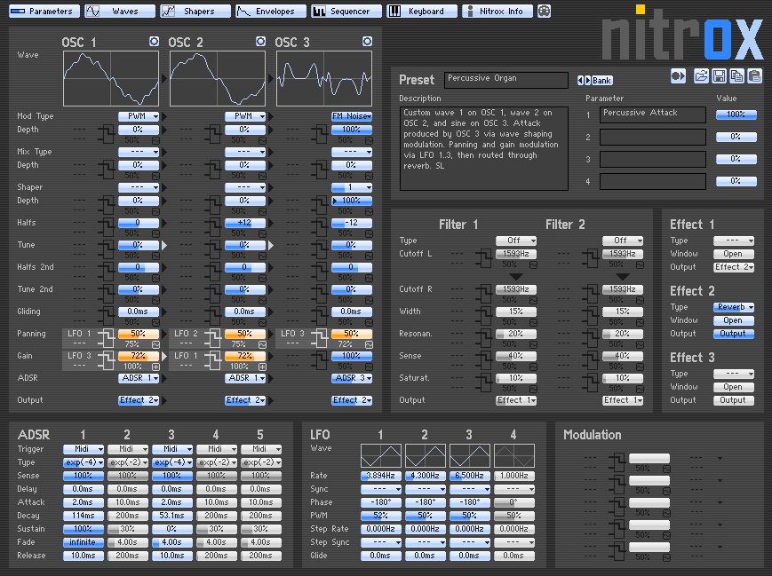772x576 pixels.
Task: Copy the preset with the copy icon
Action: pyautogui.click(x=736, y=76)
